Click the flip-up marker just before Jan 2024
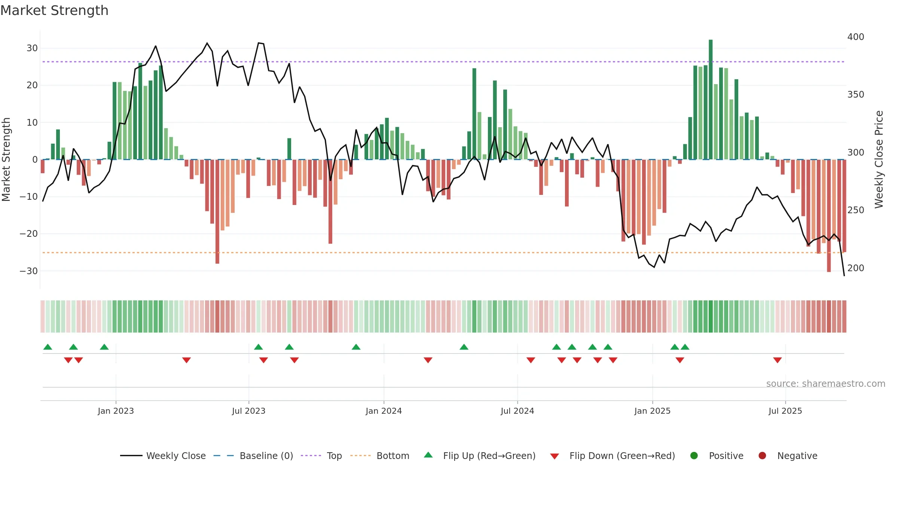This screenshot has width=898, height=505. click(x=356, y=347)
